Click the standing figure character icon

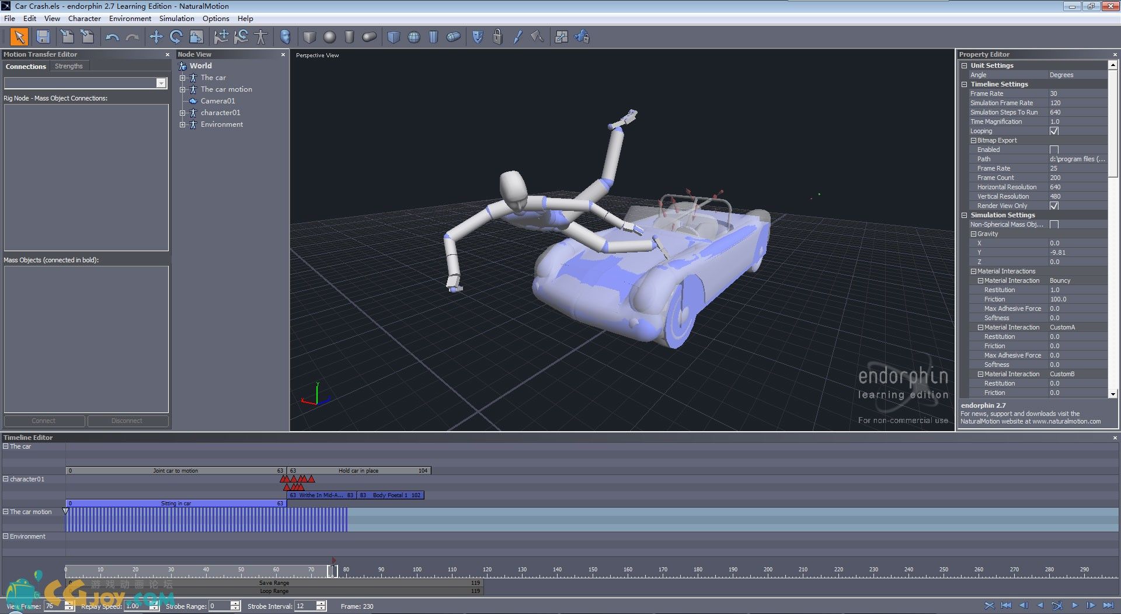click(x=261, y=37)
